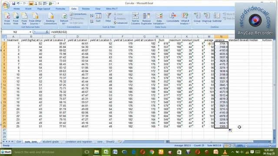
Task: Open File Explorer from taskbar
Action: [96, 152]
